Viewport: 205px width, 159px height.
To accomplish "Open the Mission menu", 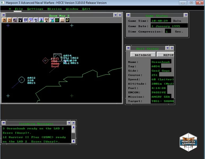I will click(54, 9).
